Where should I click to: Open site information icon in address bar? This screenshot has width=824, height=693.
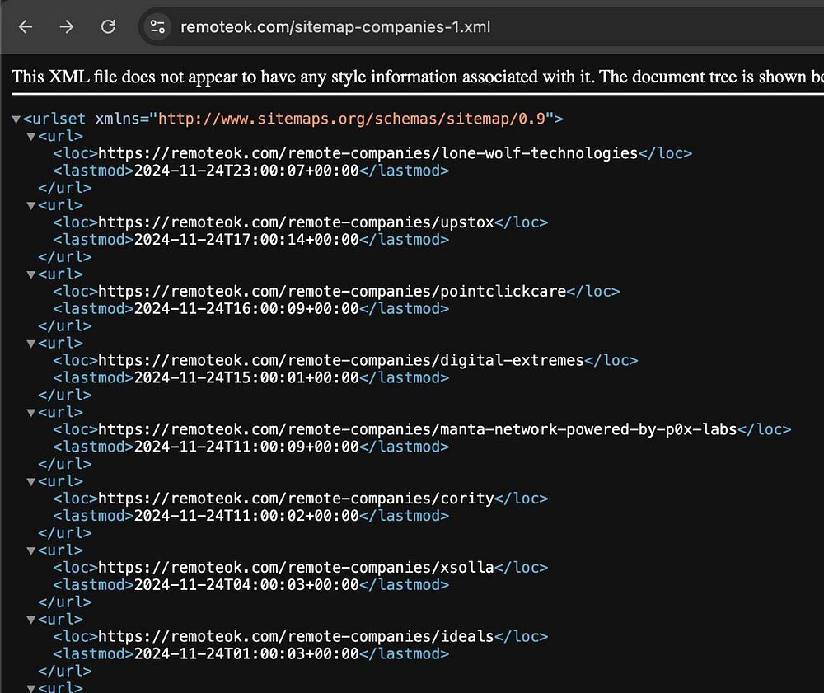157,27
